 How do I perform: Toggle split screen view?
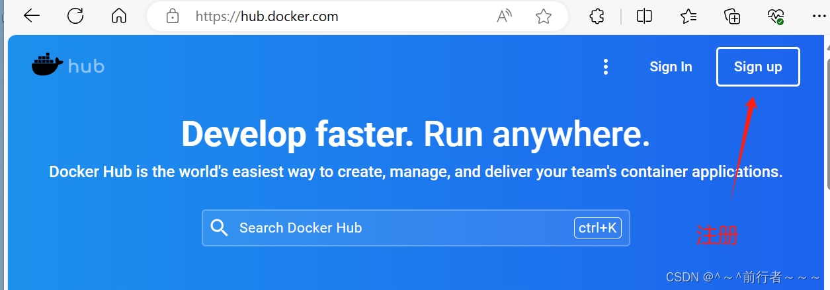click(644, 17)
